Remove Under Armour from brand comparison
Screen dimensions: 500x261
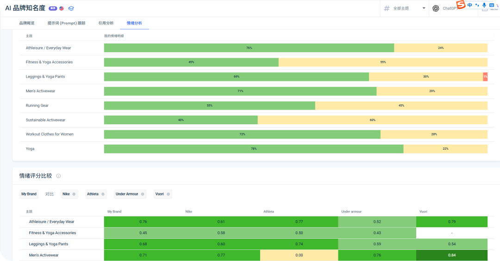point(143,194)
